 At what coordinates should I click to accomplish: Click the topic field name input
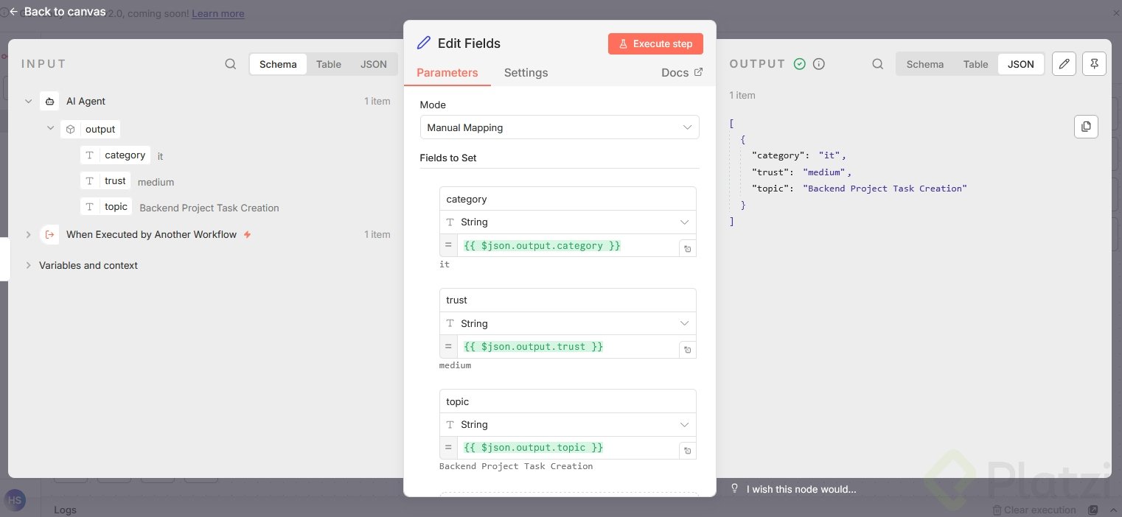[x=568, y=401]
